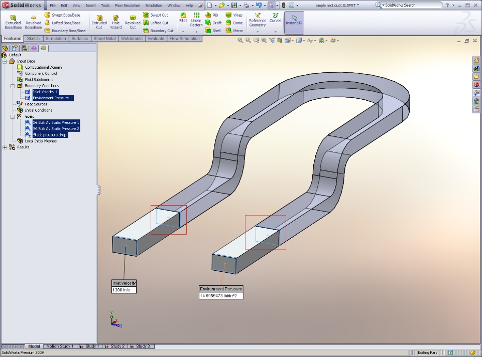Image resolution: width=482 pixels, height=357 pixels.
Task: Click Zoom to Fit view icon
Action: point(240,41)
